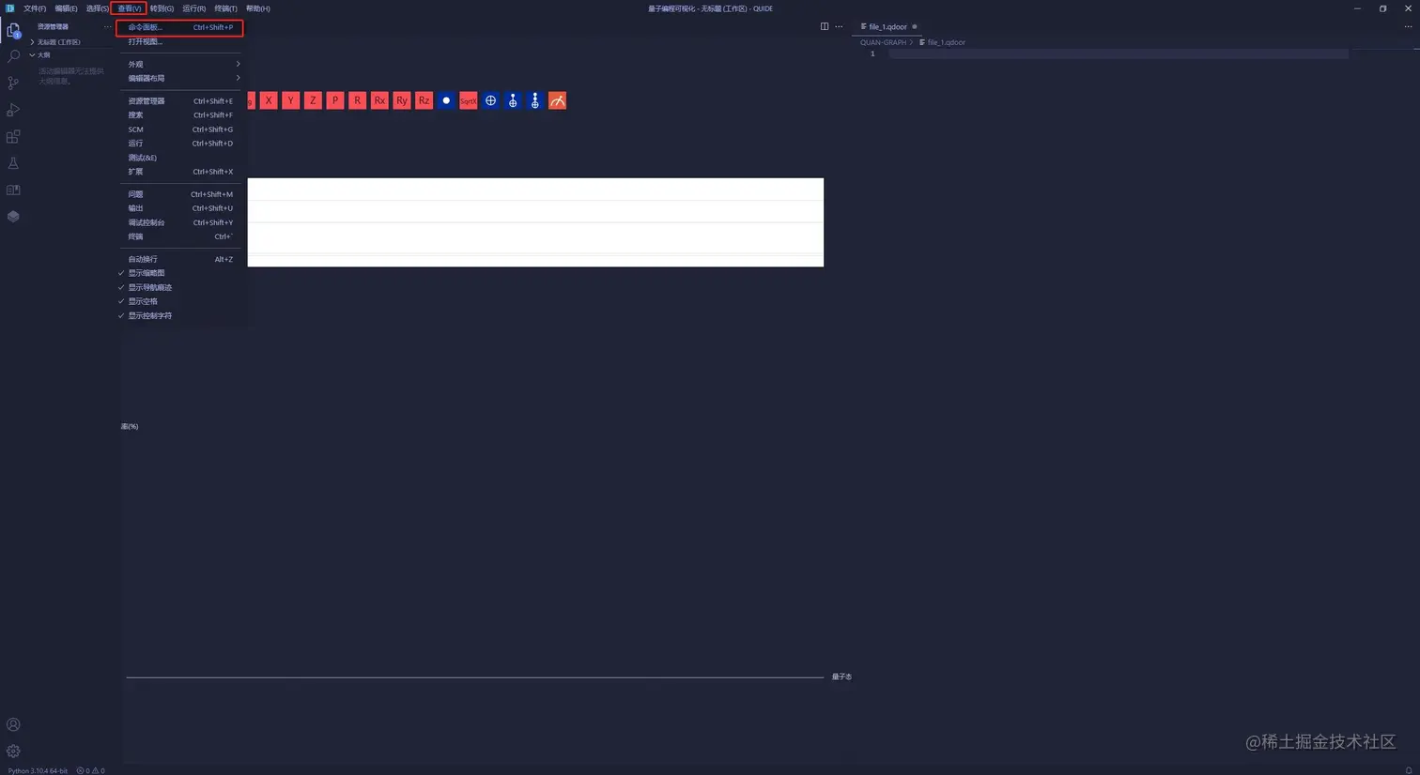Image resolution: width=1420 pixels, height=775 pixels.
Task: Select the circled-plus CNOT target gate
Action: coord(490,100)
